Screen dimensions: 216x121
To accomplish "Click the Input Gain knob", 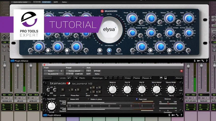I will point(52,106).
